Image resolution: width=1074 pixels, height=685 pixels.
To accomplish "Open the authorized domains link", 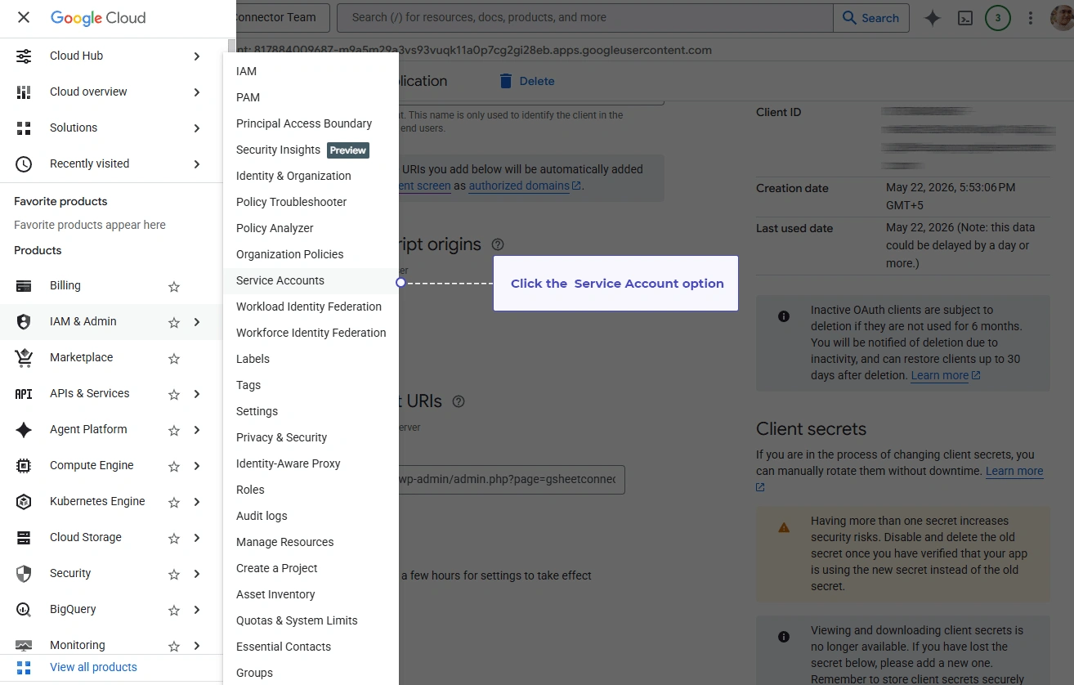I will [524, 186].
